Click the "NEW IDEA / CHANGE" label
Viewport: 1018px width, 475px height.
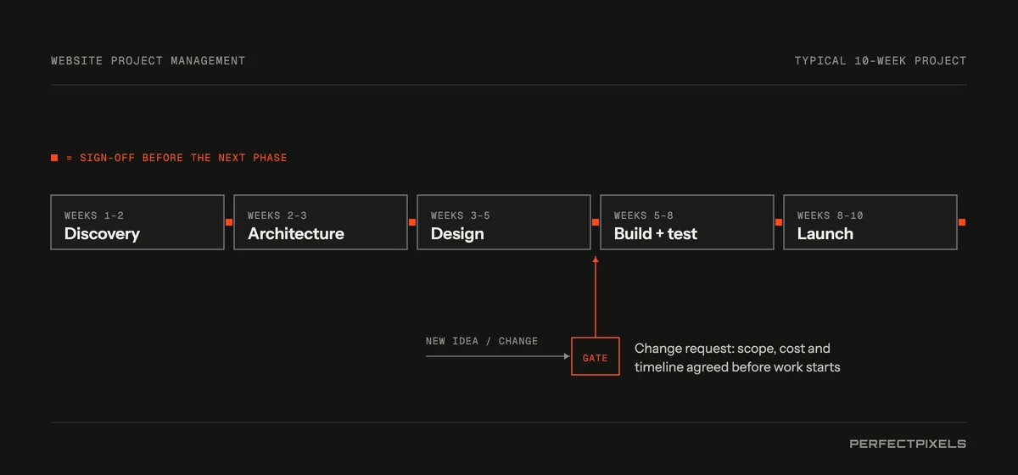[482, 341]
